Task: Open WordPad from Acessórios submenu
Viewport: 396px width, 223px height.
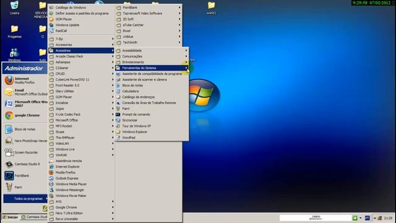Action: (152, 138)
